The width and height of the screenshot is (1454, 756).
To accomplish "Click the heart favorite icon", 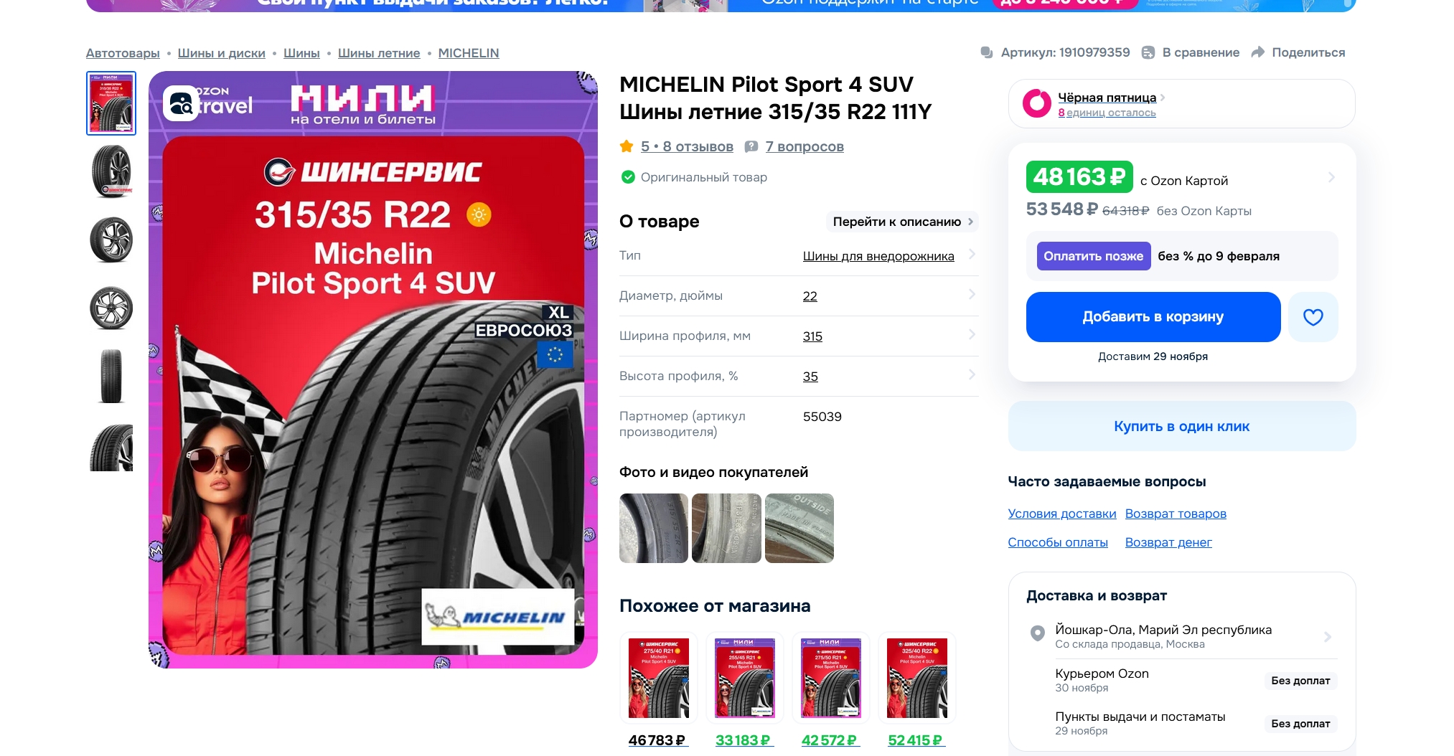I will click(x=1313, y=317).
